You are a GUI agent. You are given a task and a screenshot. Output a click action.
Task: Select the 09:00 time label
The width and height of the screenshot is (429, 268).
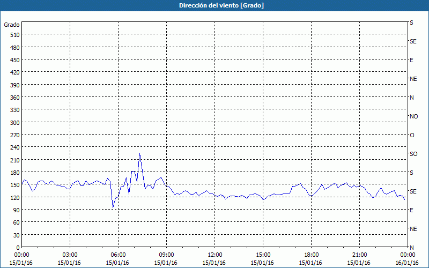coord(166,255)
